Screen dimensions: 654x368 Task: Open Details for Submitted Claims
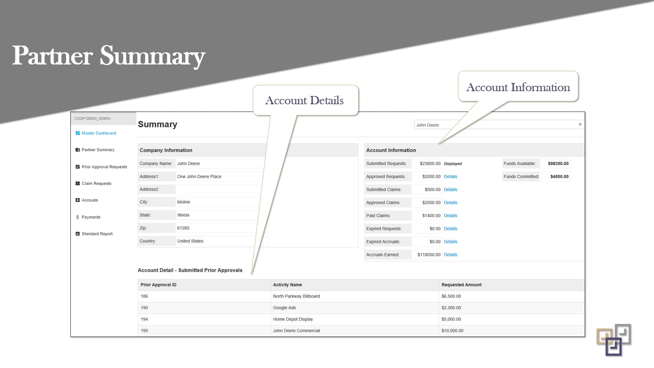[x=450, y=189]
